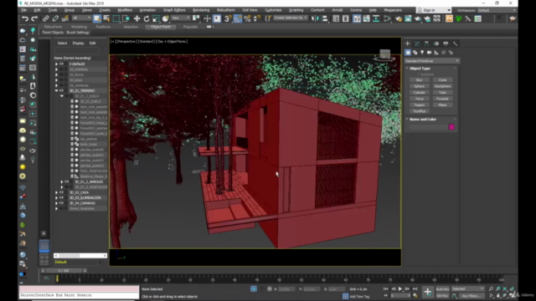Click the Redo arrow in the main toolbar
536x301 pixels.
[34, 18]
